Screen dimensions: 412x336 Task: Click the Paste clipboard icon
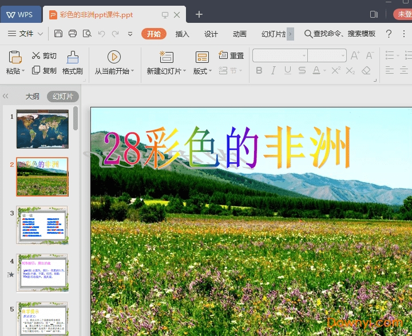(x=15, y=57)
